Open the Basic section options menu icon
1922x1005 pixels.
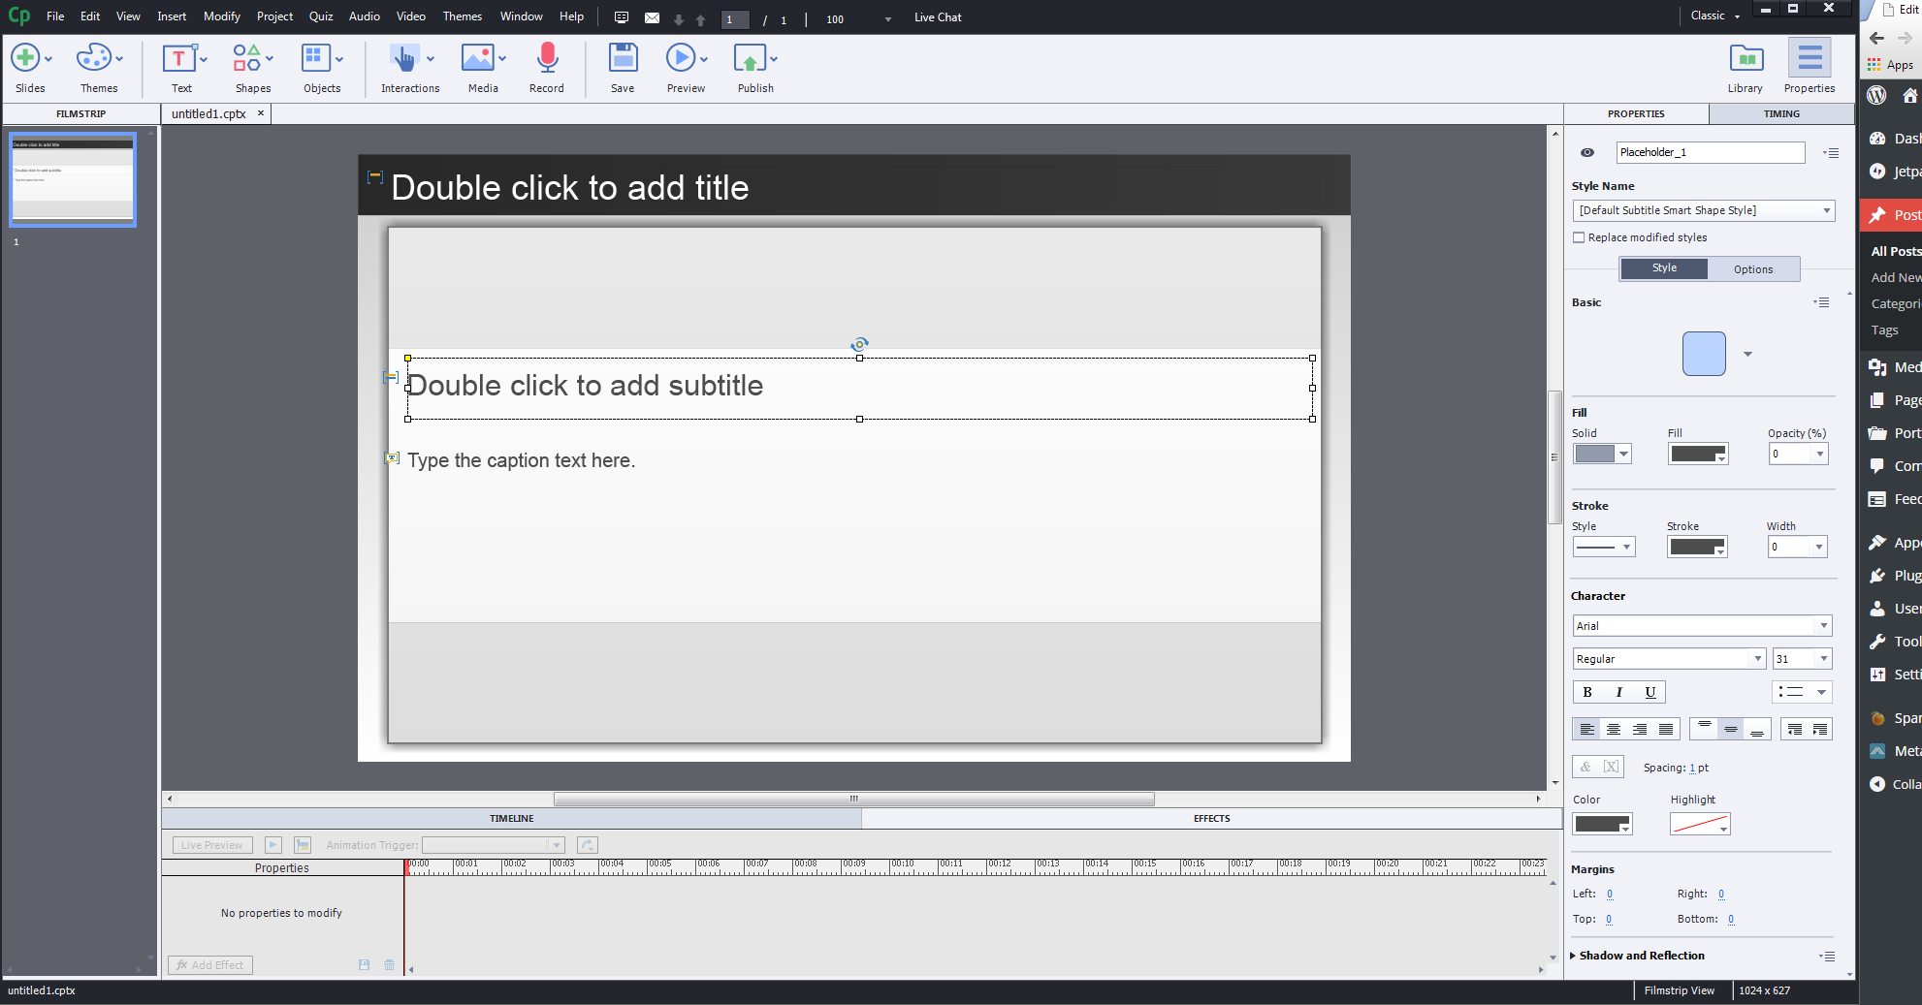[x=1822, y=302]
